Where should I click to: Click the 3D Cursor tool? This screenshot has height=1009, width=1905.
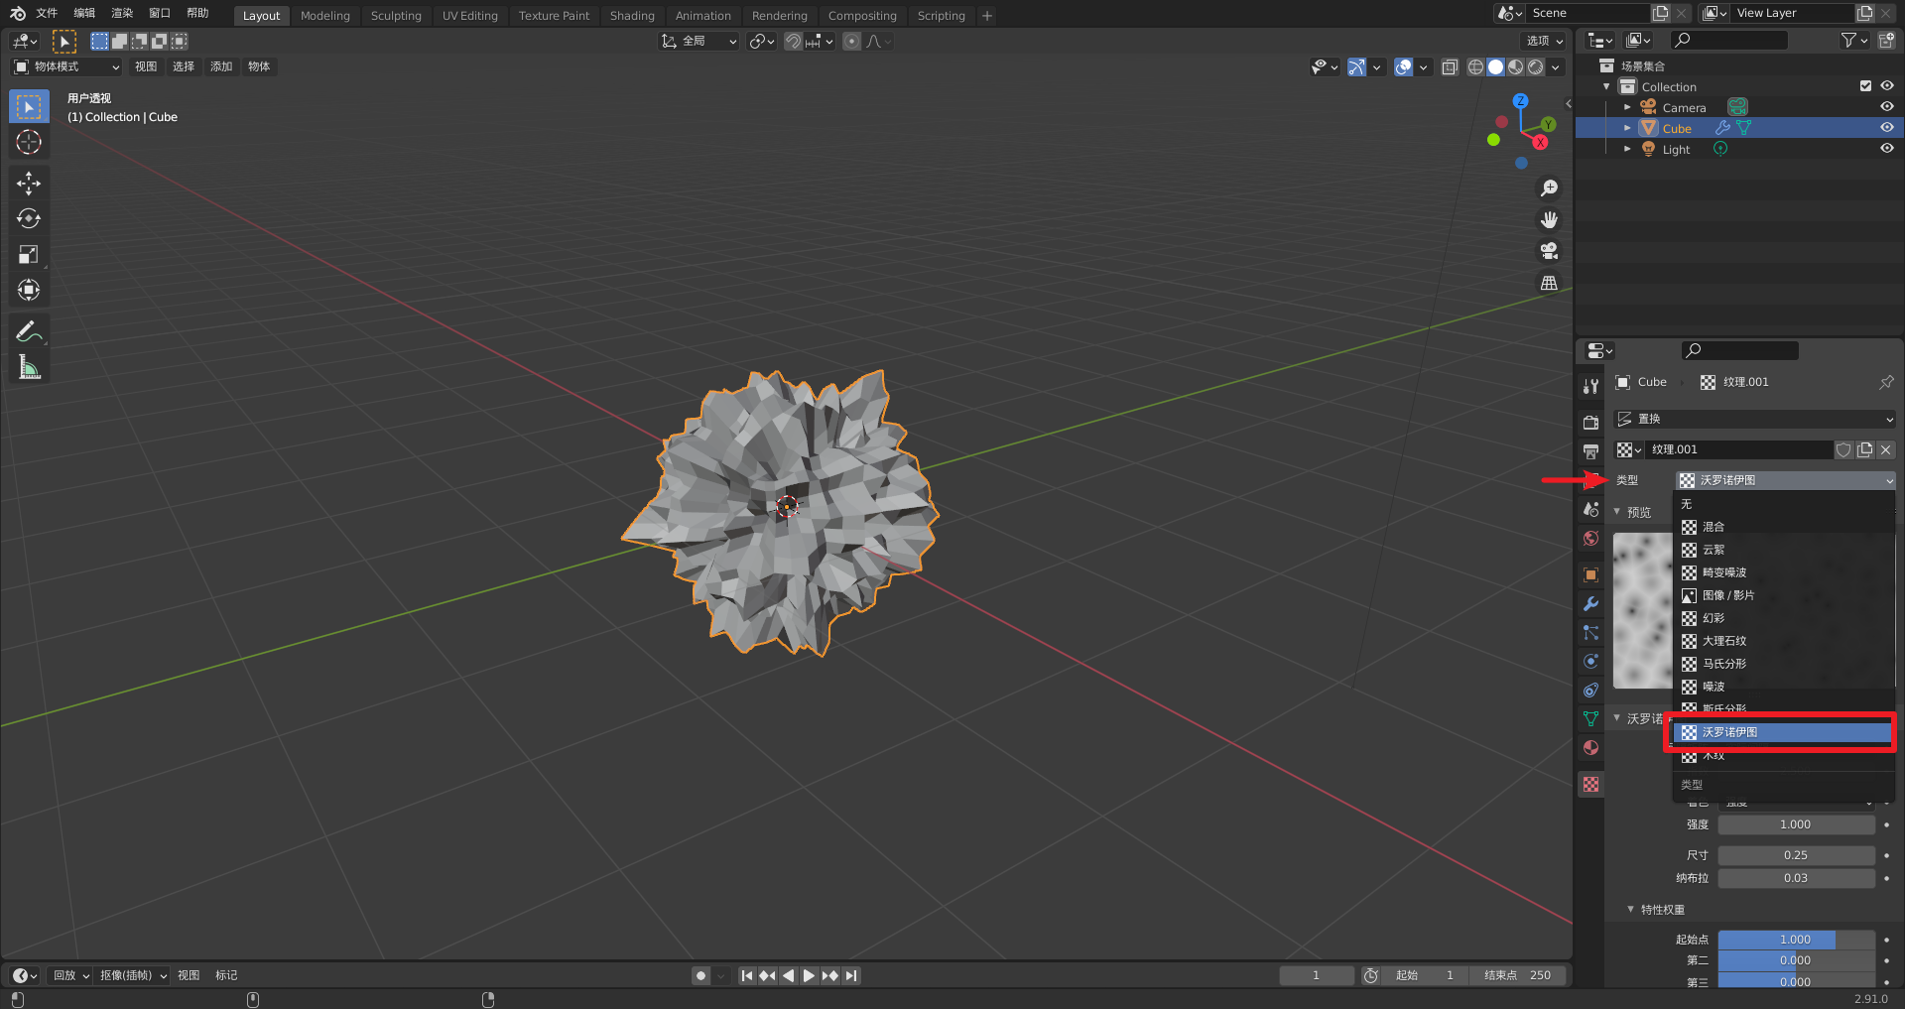[x=29, y=142]
